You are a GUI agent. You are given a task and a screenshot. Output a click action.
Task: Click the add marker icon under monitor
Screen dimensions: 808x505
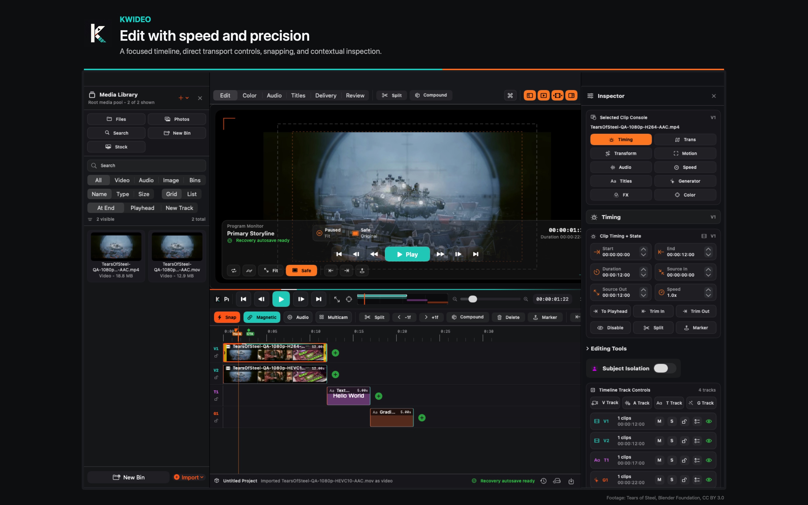tap(362, 270)
